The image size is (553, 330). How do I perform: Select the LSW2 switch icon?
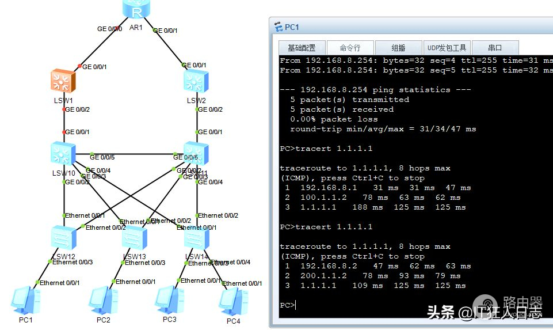click(196, 81)
